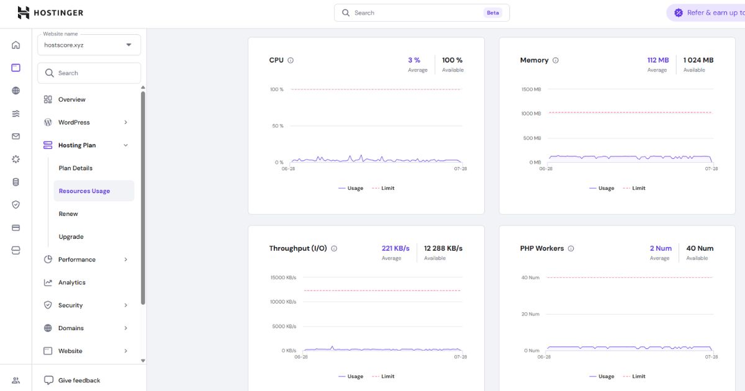Click the Memory info icon

[x=556, y=60]
